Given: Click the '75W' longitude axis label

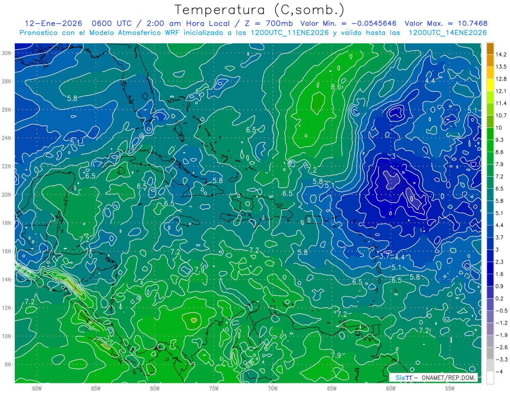Looking at the screenshot, I should click(214, 389).
